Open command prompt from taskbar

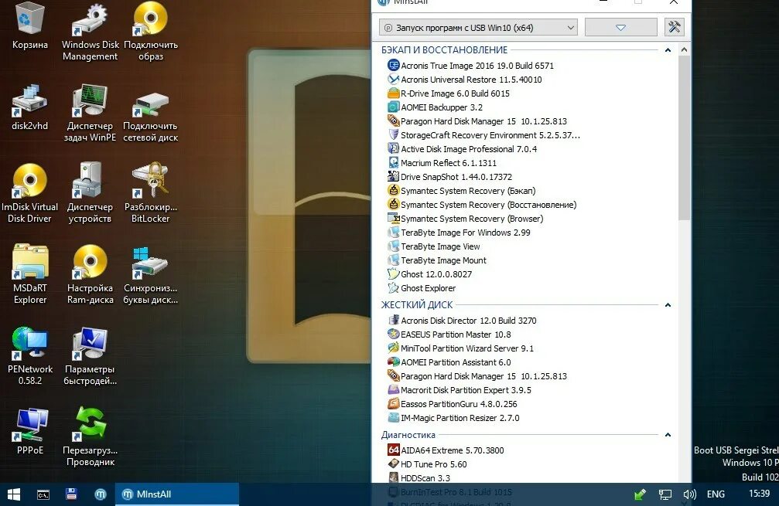tap(43, 494)
